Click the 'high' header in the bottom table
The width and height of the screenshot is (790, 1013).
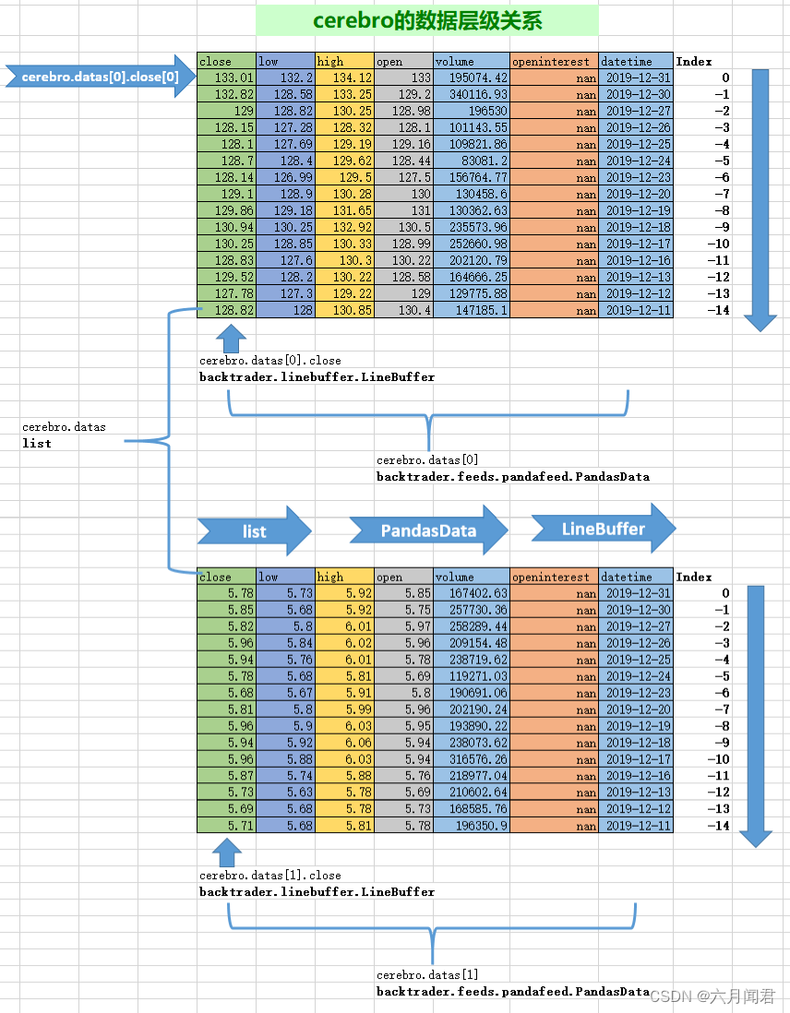click(x=344, y=577)
